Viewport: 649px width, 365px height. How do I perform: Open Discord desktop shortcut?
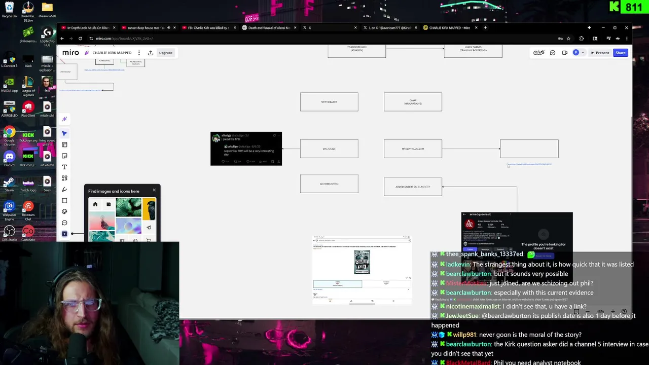click(9, 159)
